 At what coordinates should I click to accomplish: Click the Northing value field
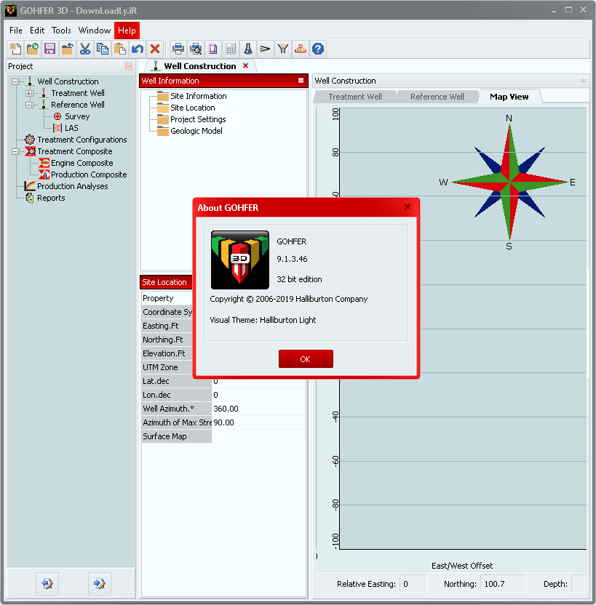click(504, 584)
